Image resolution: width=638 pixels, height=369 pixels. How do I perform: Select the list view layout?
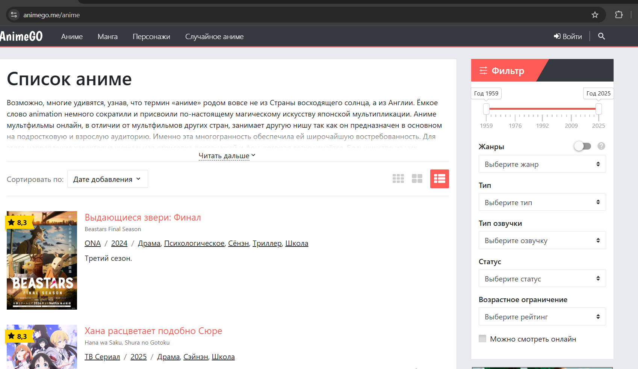(440, 179)
